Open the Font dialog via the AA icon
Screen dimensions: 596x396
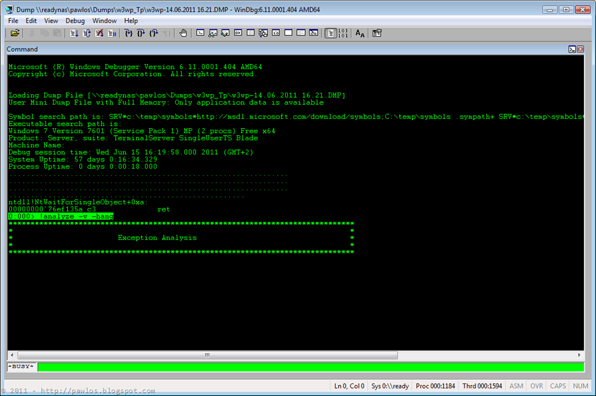click(x=360, y=33)
